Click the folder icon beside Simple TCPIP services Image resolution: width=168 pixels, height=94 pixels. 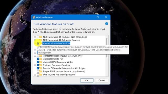[x=40, y=71]
